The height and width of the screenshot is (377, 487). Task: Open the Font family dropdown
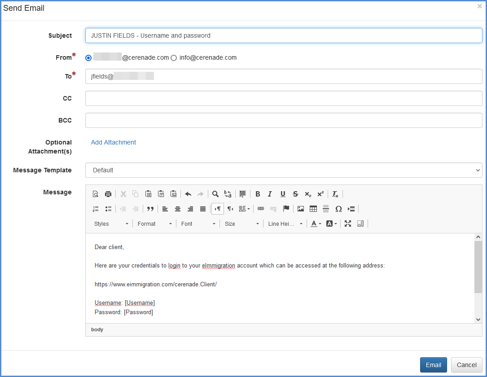coord(198,223)
